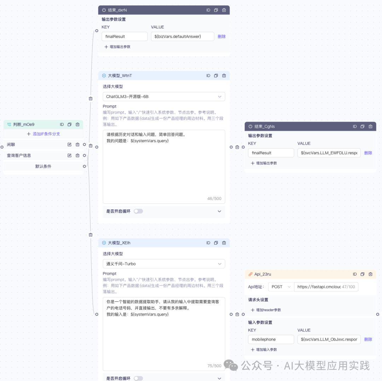Click the finalResult key field in 结束_dxrN
Viewport: 382px width, 381px height.
coord(125,36)
